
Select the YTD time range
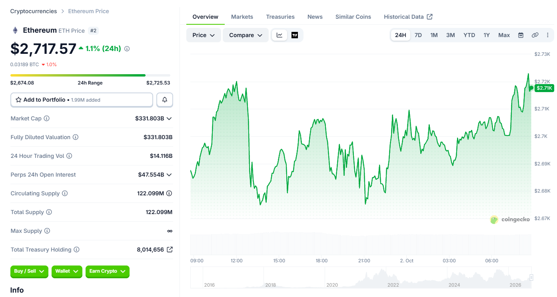coord(469,35)
